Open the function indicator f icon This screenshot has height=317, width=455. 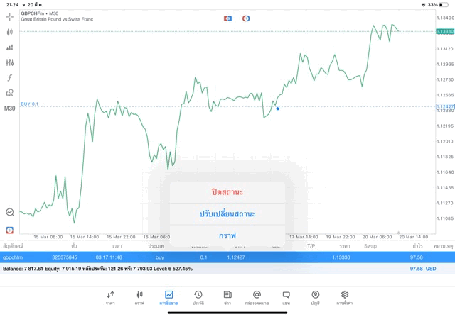pyautogui.click(x=9, y=77)
